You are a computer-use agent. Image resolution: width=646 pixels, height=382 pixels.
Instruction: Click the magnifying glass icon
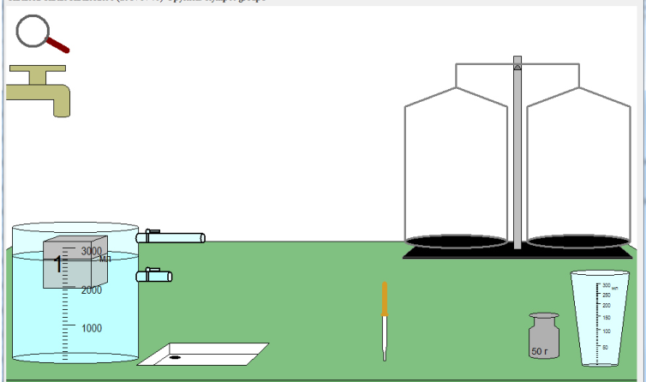(x=42, y=33)
